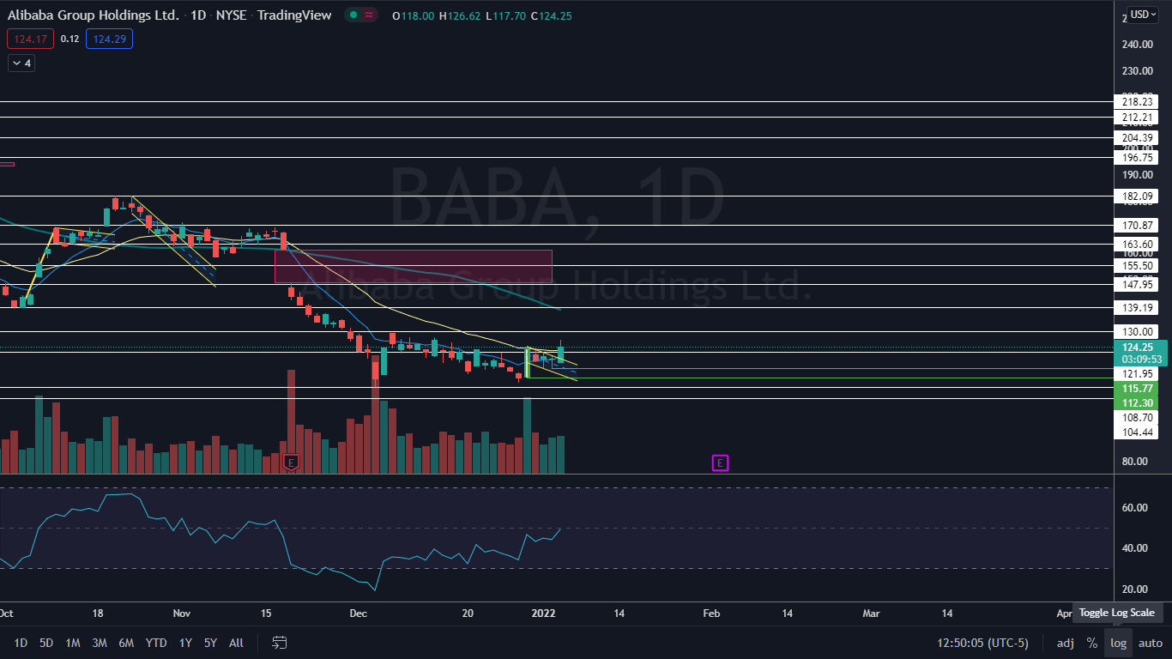Select the YTD time range
Viewport: 1172px width, 659px height.
(x=156, y=643)
